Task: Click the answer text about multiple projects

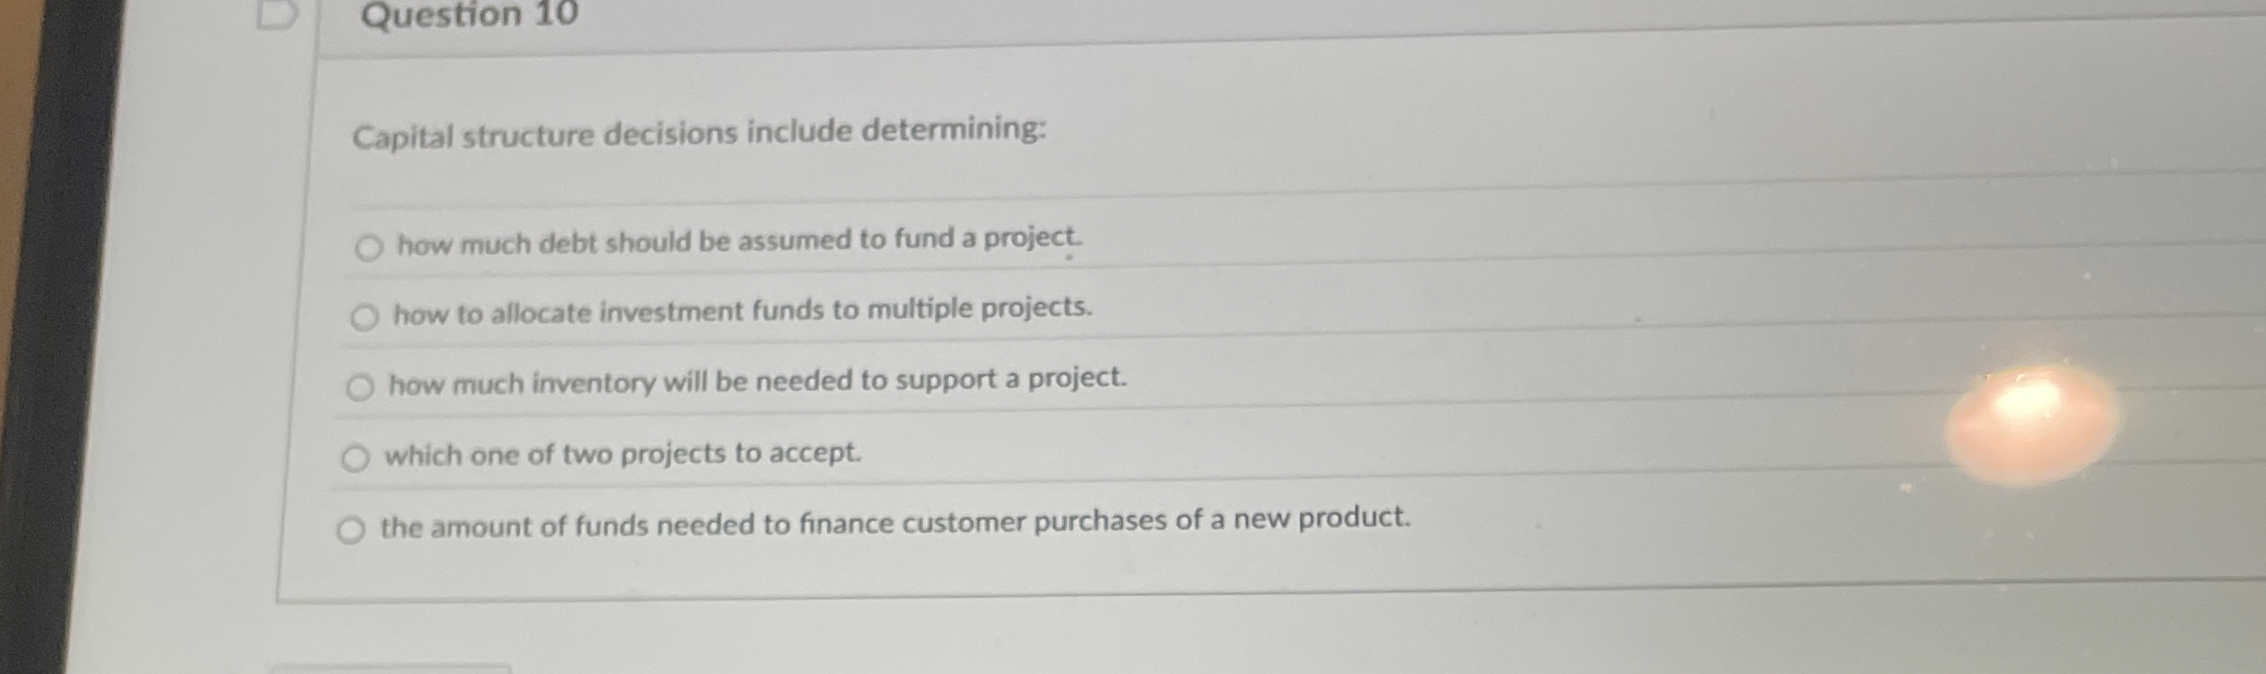Action: [x=742, y=311]
